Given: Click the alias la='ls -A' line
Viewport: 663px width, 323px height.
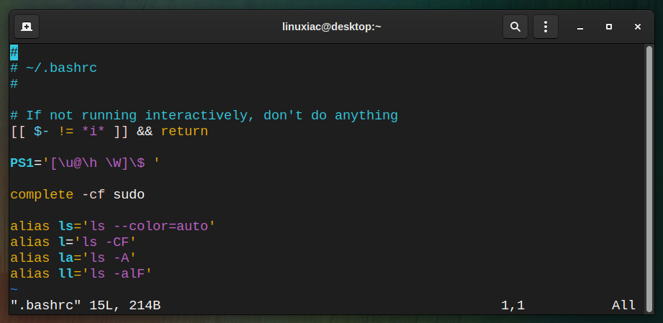Looking at the screenshot, I should 73,258.
